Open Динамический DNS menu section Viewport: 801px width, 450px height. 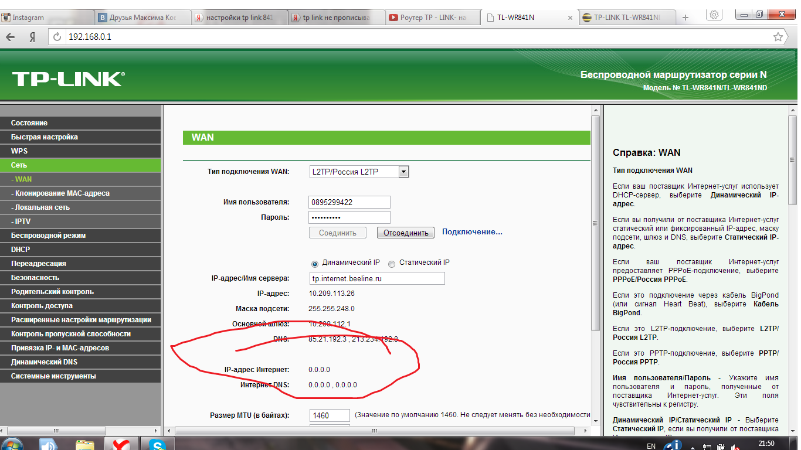[80, 362]
